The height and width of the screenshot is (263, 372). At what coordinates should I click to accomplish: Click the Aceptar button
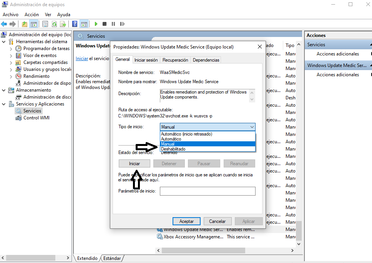186,221
